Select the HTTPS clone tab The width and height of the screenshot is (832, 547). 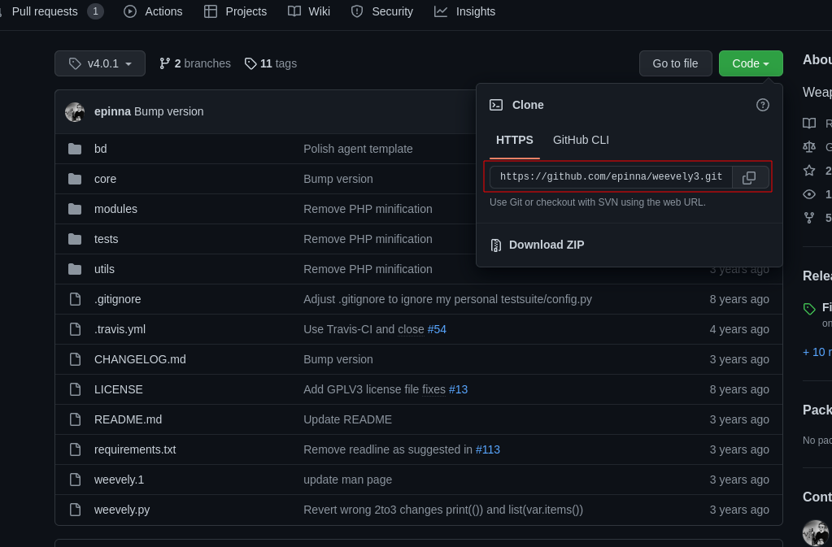point(514,140)
